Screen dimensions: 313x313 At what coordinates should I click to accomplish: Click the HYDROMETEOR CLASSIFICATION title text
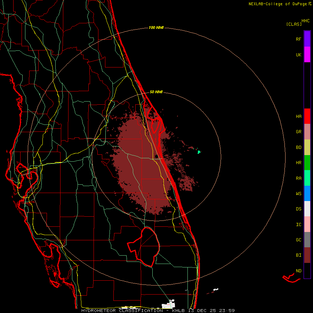[122, 311]
